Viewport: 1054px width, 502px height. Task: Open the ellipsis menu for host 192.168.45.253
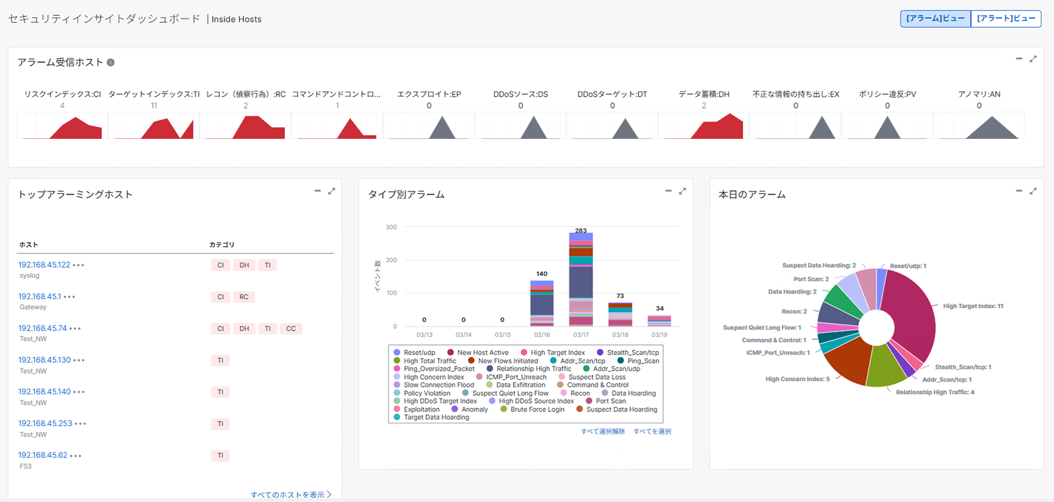click(80, 424)
